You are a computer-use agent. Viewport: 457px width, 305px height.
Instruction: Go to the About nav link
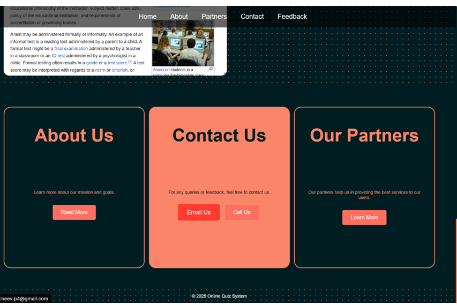(x=179, y=17)
